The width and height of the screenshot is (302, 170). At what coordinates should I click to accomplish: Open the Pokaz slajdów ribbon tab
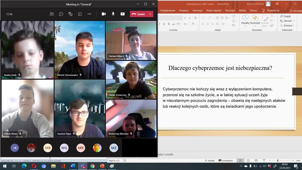click(x=214, y=11)
